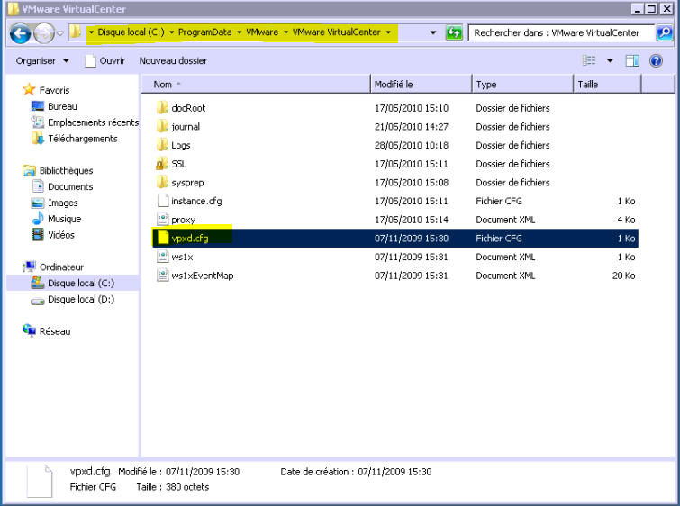The height and width of the screenshot is (506, 680).
Task: Select Disque local (D:) in sidebar
Action: (x=80, y=299)
